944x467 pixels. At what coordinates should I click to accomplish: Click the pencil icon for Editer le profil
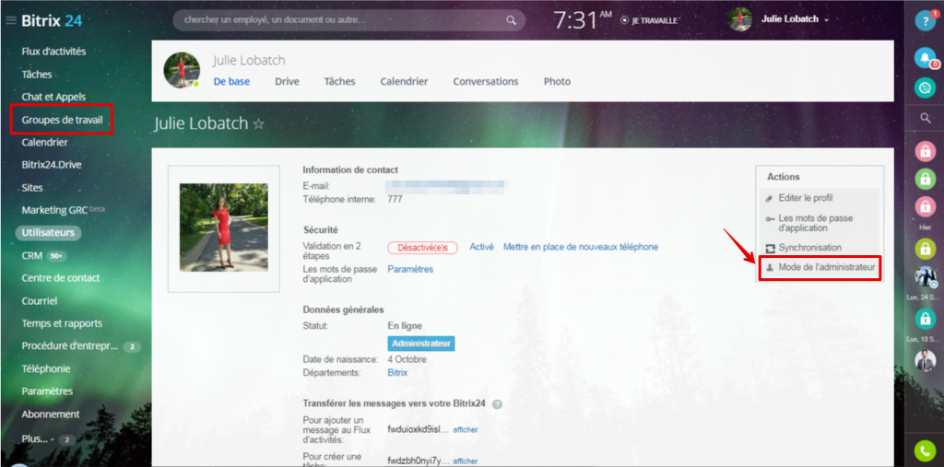pyautogui.click(x=770, y=198)
